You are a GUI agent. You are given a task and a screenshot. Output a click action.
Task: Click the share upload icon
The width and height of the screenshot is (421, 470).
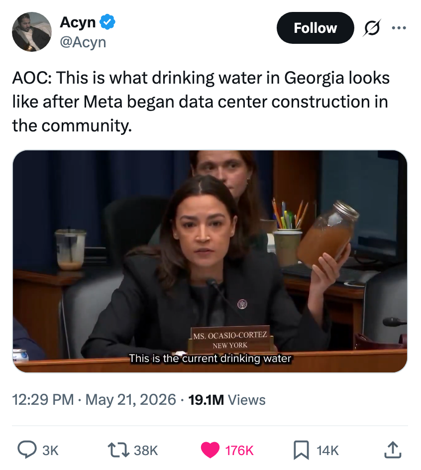coord(393,450)
